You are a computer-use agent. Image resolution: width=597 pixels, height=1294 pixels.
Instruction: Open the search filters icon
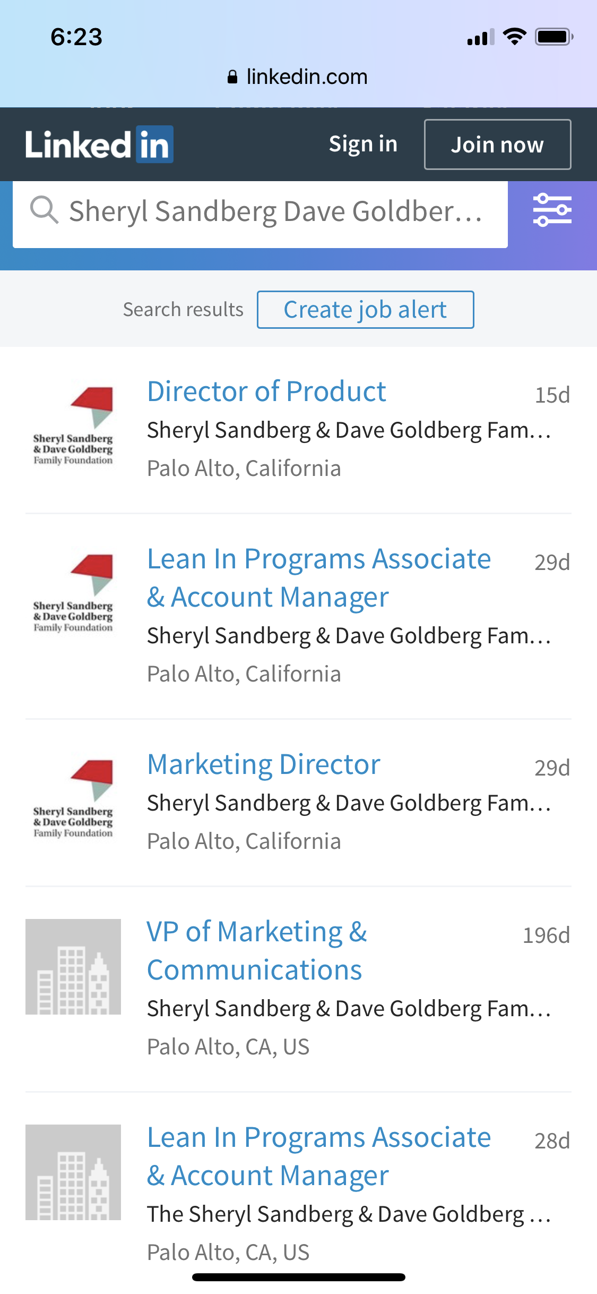(552, 210)
